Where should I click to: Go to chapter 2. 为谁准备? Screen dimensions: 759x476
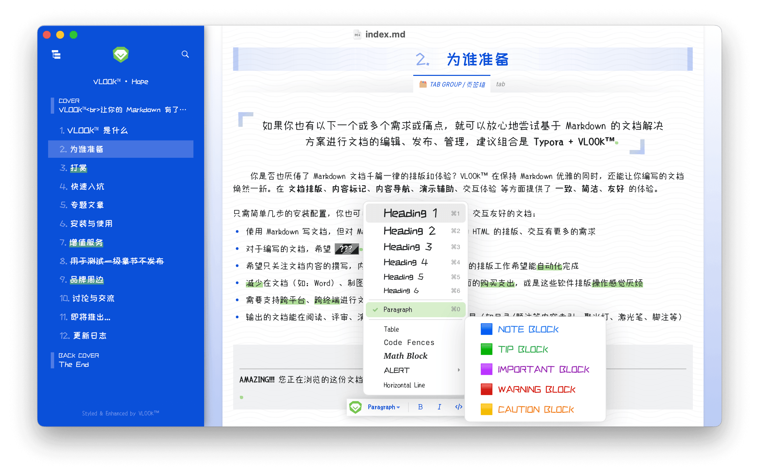tap(121, 149)
